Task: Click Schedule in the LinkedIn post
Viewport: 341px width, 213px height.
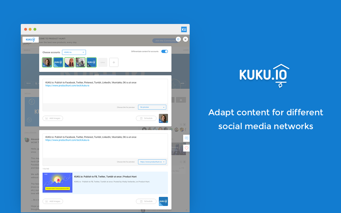Action: (x=146, y=118)
